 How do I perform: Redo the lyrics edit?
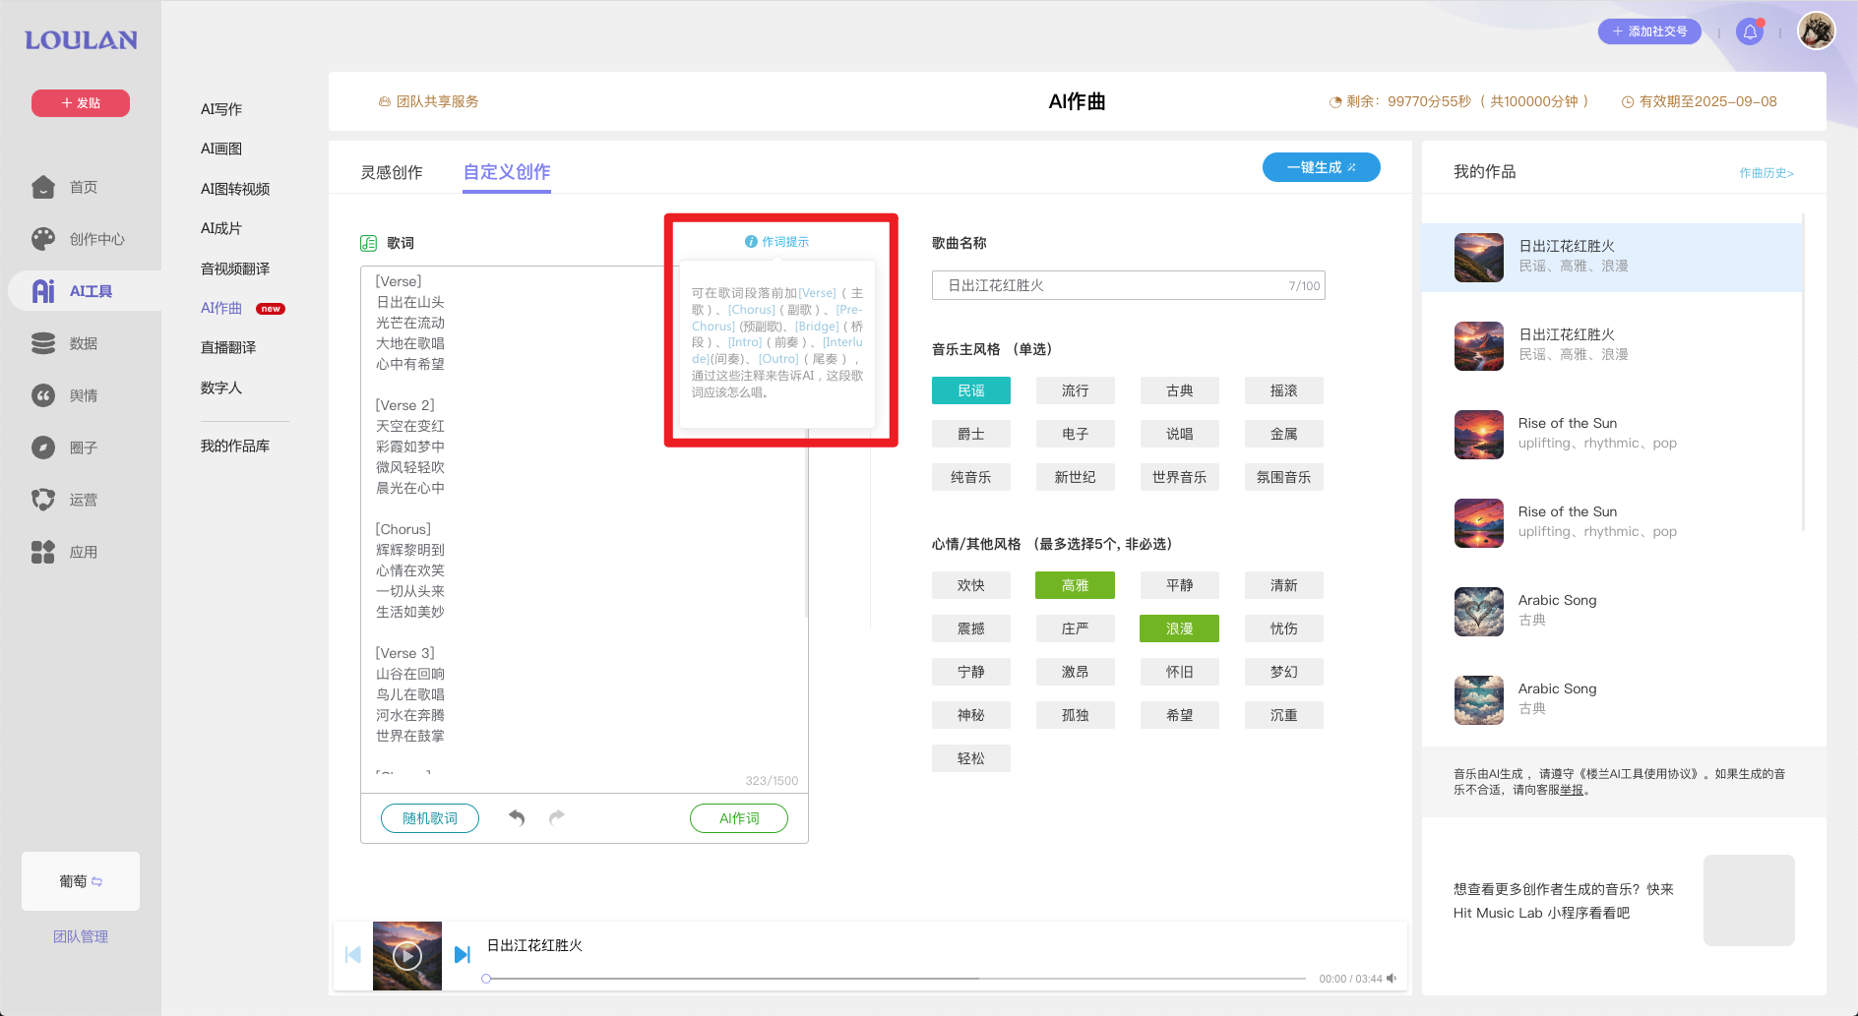pyautogui.click(x=556, y=817)
